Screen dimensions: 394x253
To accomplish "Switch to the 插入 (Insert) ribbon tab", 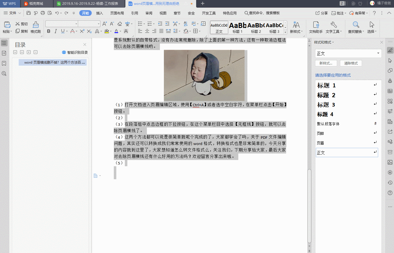I will pos(99,13).
